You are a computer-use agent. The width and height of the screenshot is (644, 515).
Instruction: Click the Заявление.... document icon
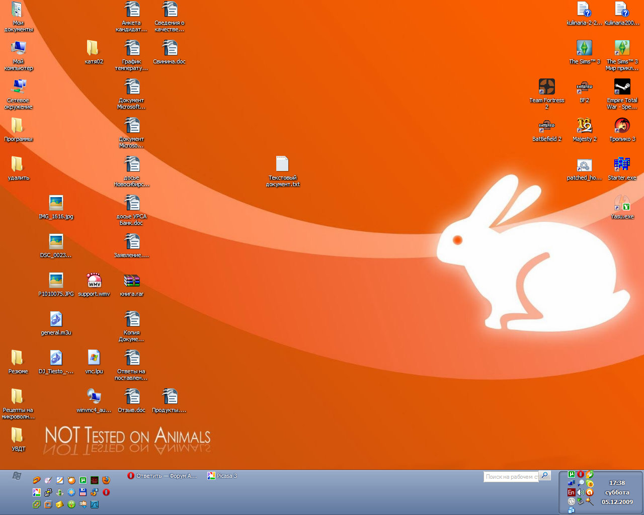click(131, 245)
